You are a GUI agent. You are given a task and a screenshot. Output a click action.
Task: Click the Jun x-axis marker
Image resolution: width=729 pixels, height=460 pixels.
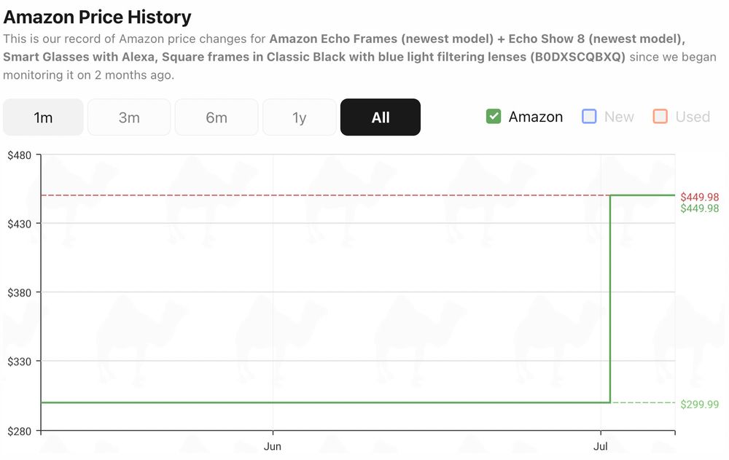[273, 446]
